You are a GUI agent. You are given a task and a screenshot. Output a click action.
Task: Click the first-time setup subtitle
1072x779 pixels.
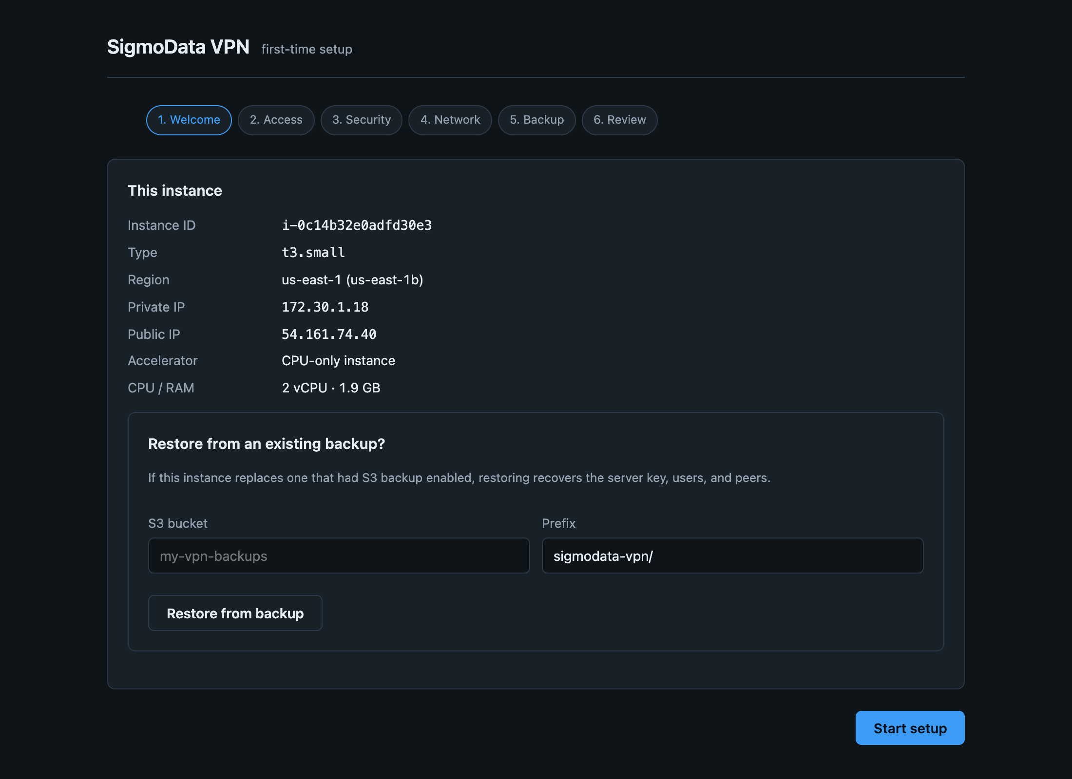pyautogui.click(x=307, y=49)
